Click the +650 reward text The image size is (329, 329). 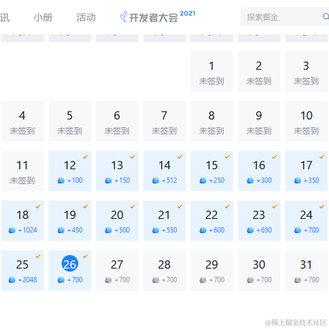[x=264, y=230]
